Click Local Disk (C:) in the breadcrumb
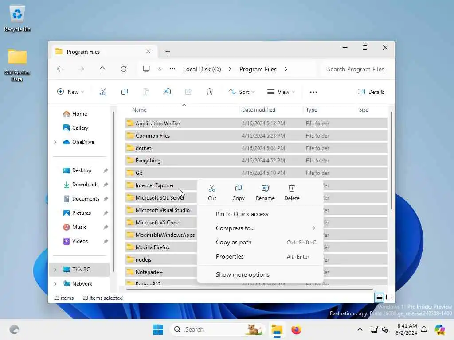Image resolution: width=454 pixels, height=340 pixels. click(202, 69)
